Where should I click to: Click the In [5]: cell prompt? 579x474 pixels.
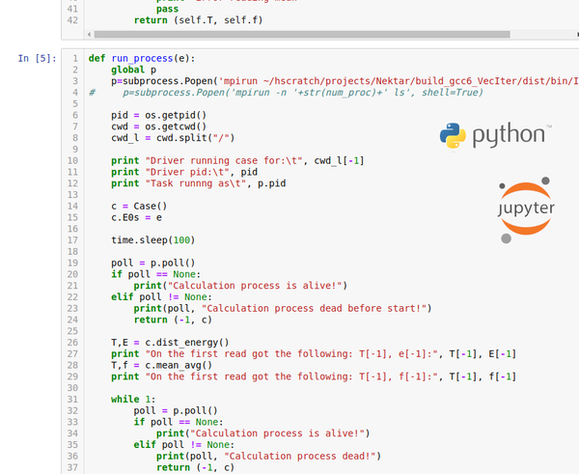(37, 58)
